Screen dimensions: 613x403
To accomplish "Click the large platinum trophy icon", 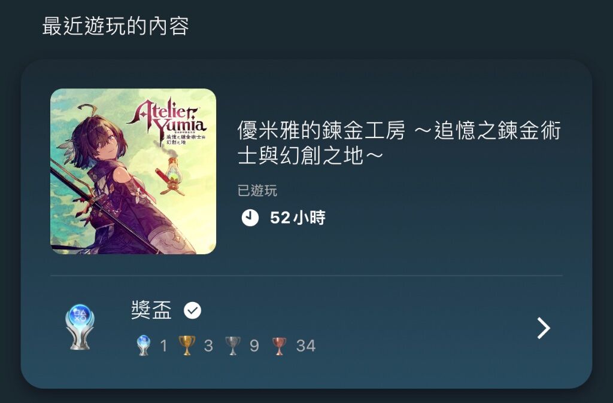I will click(x=80, y=327).
